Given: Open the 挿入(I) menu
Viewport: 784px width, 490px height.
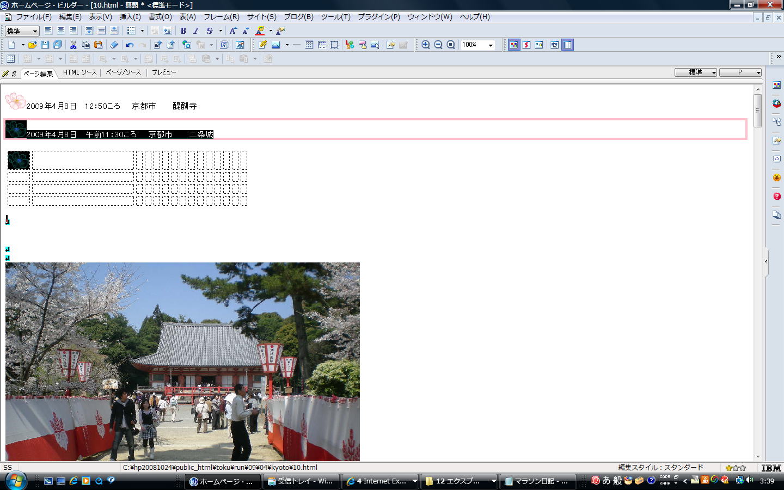Looking at the screenshot, I should pyautogui.click(x=130, y=17).
